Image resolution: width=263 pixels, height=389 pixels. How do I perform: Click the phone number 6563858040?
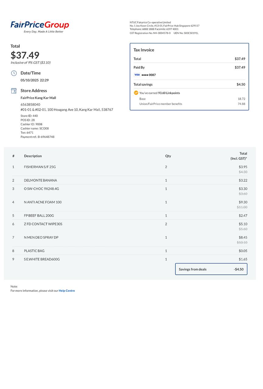[30, 105]
